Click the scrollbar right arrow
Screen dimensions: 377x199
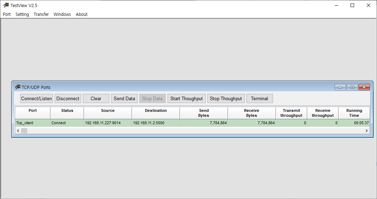point(367,131)
